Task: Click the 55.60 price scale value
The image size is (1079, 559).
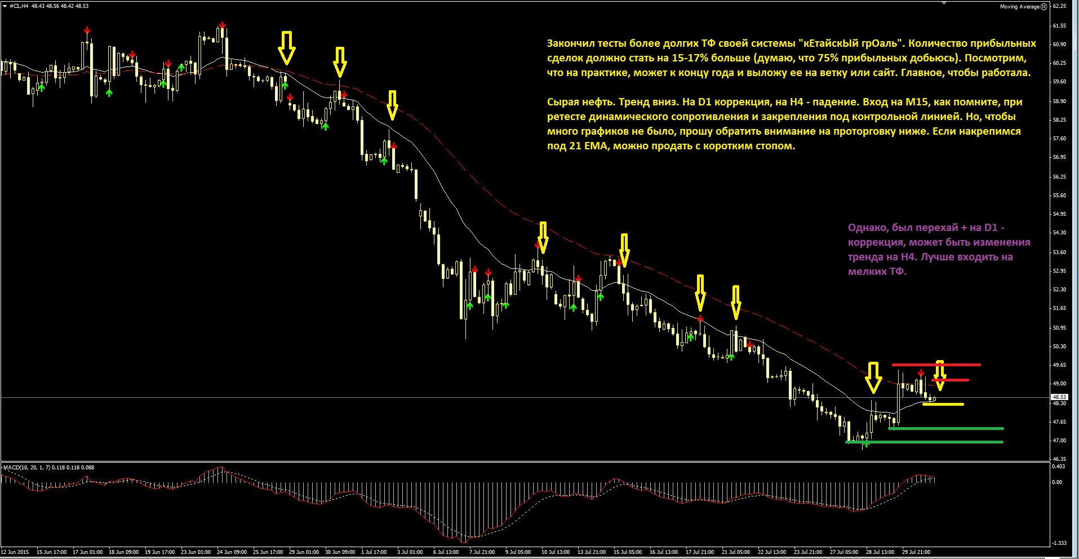Action: coord(1059,196)
